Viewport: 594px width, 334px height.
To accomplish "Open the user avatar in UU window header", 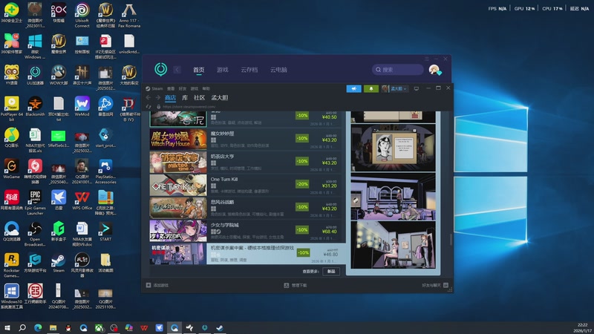I will click(x=434, y=70).
